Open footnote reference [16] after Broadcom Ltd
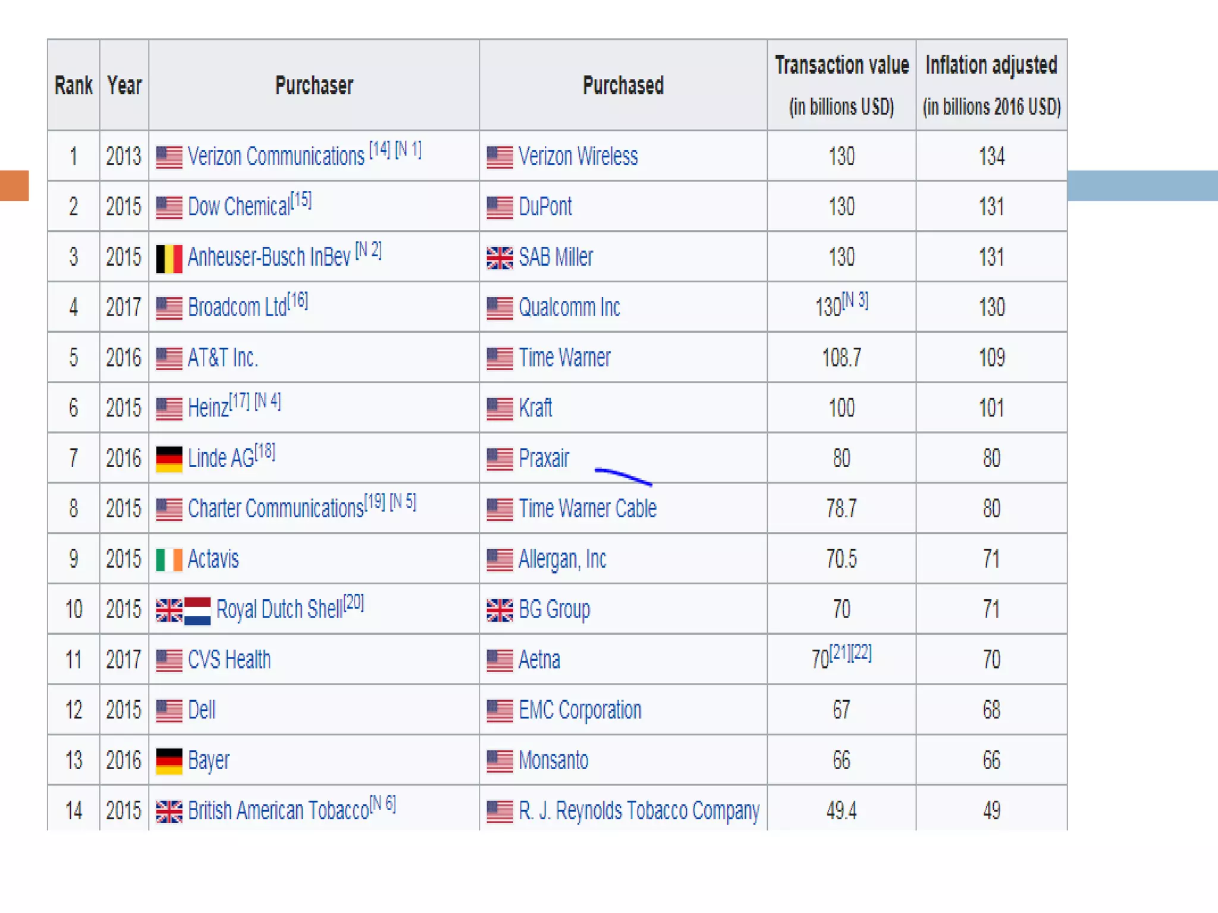1218x913 pixels. pyautogui.click(x=298, y=301)
